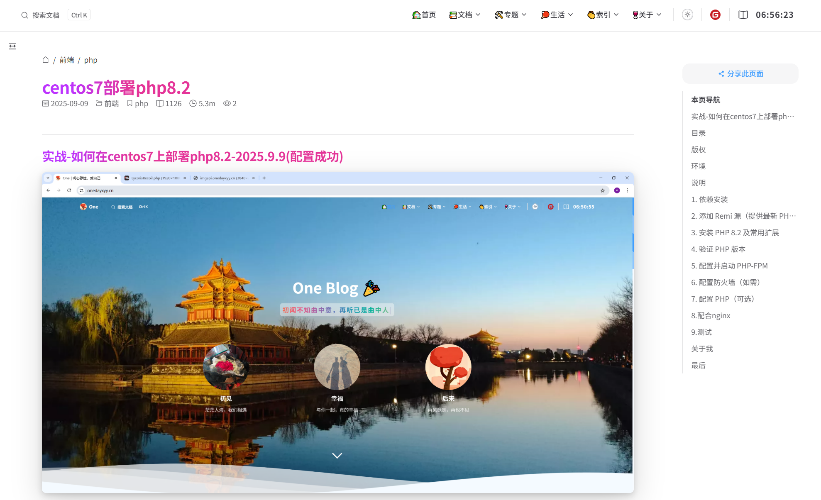Open the 文档 menu
The width and height of the screenshot is (821, 500).
465,15
